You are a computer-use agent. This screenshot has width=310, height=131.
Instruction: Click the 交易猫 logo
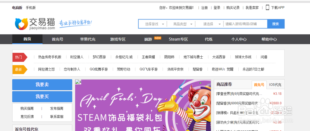[x=35, y=24]
